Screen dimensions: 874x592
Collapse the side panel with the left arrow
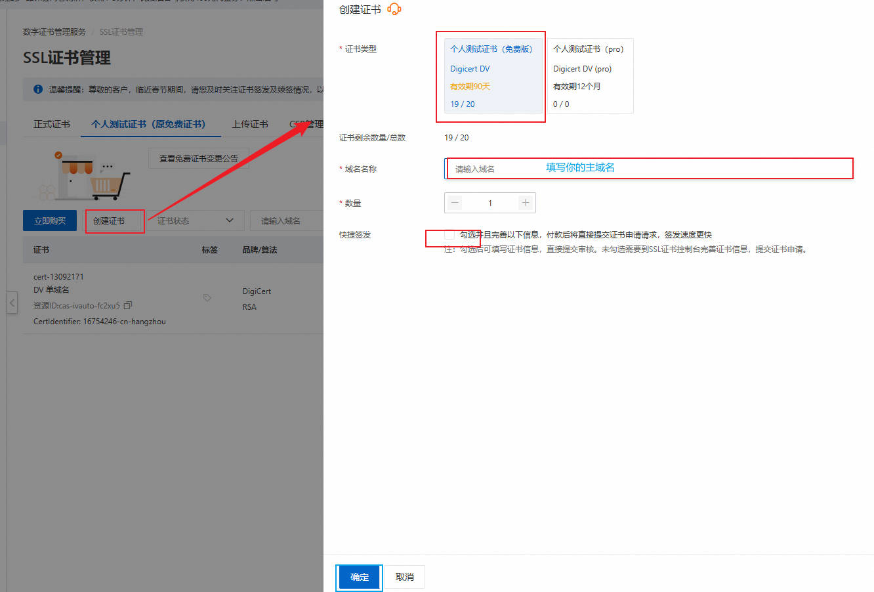12,303
